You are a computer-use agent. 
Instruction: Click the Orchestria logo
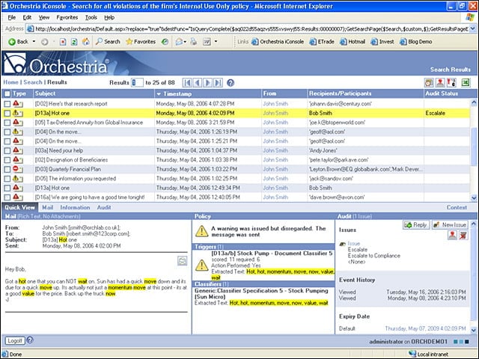coord(57,64)
